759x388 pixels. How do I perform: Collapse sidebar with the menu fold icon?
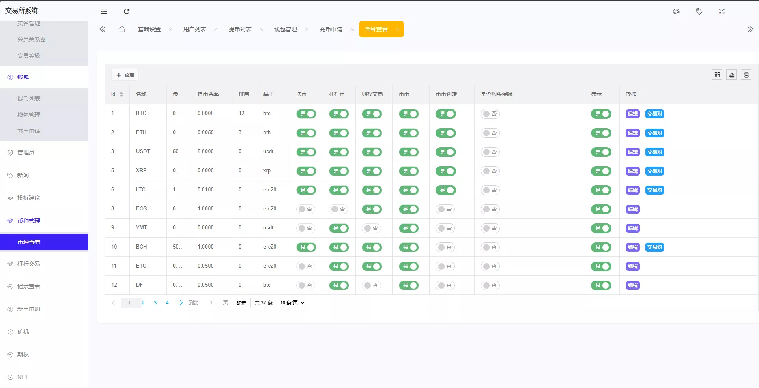pos(104,11)
